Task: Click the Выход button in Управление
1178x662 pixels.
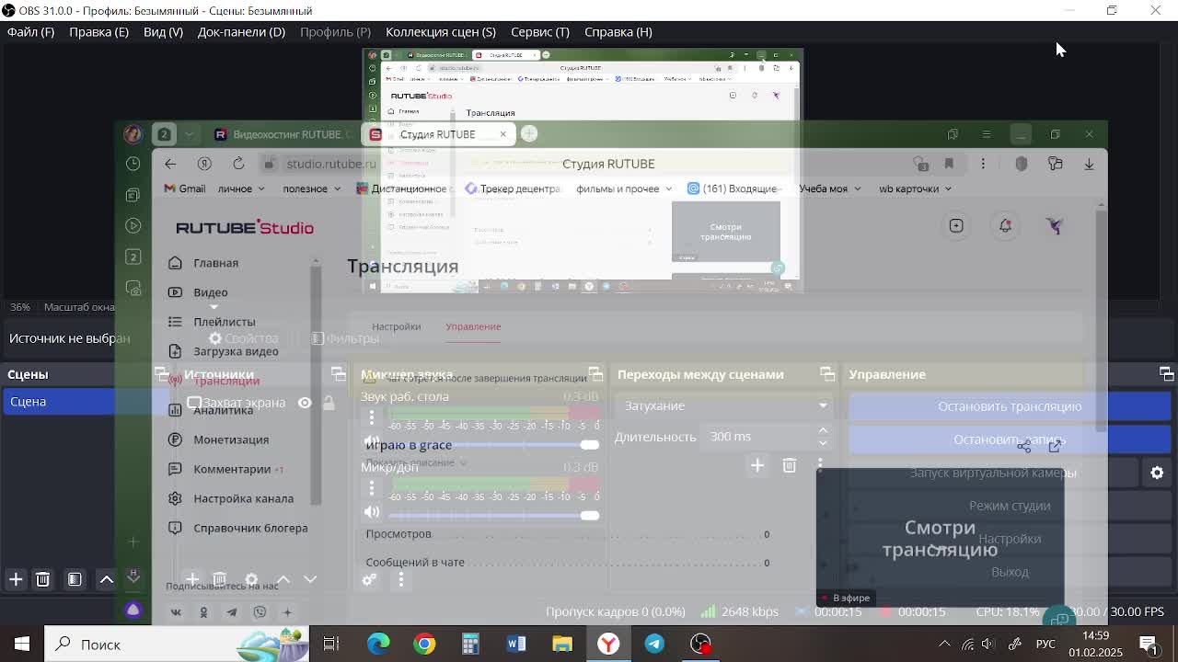Action: tap(1010, 572)
